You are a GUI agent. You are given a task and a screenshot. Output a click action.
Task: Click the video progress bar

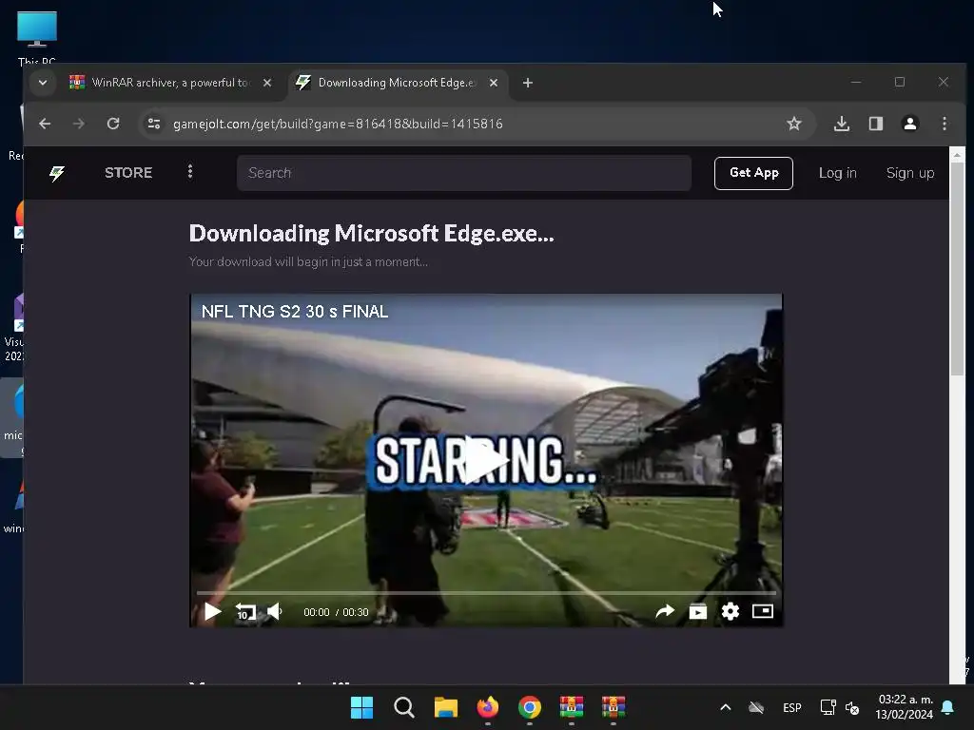486,593
